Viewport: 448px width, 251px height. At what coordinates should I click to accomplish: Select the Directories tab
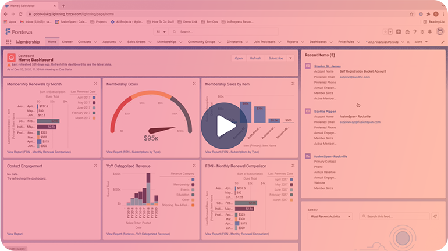[x=234, y=42]
